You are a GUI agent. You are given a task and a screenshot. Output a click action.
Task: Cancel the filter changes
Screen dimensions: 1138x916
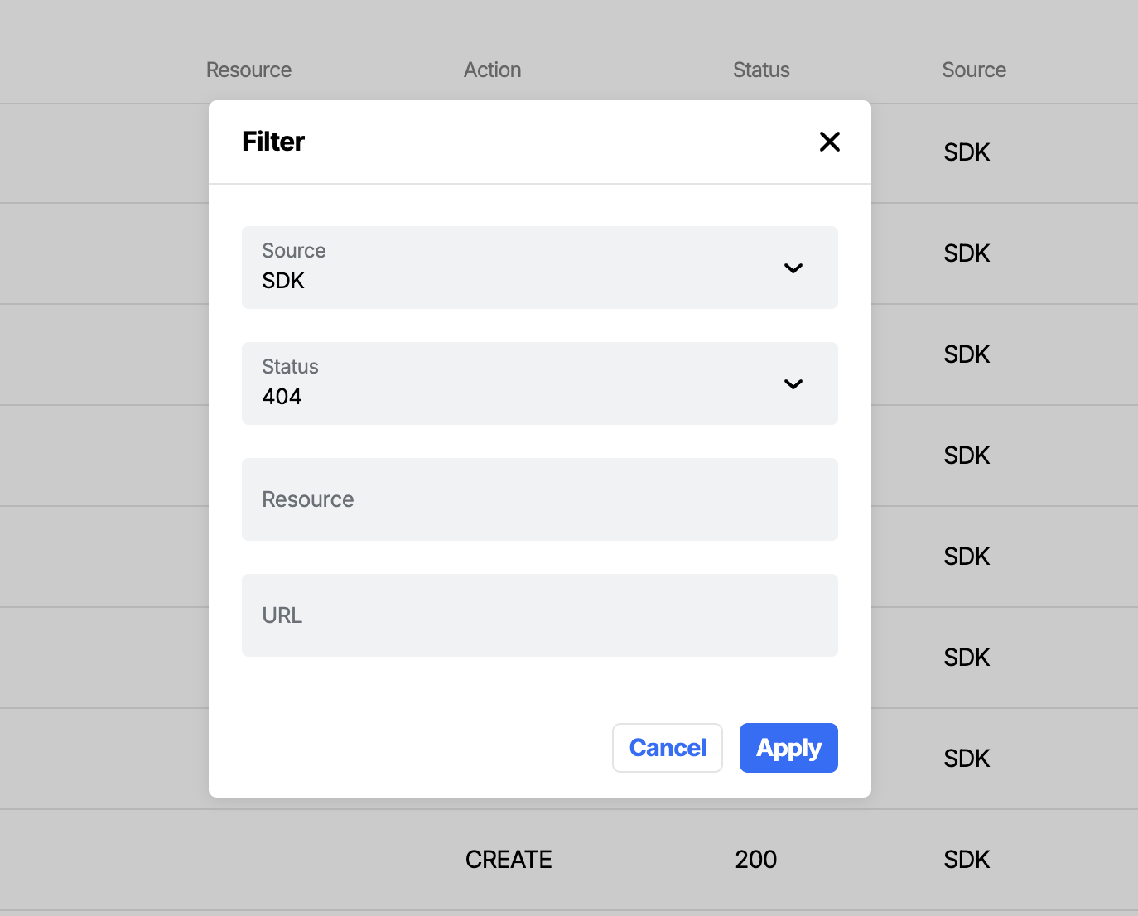coord(667,747)
